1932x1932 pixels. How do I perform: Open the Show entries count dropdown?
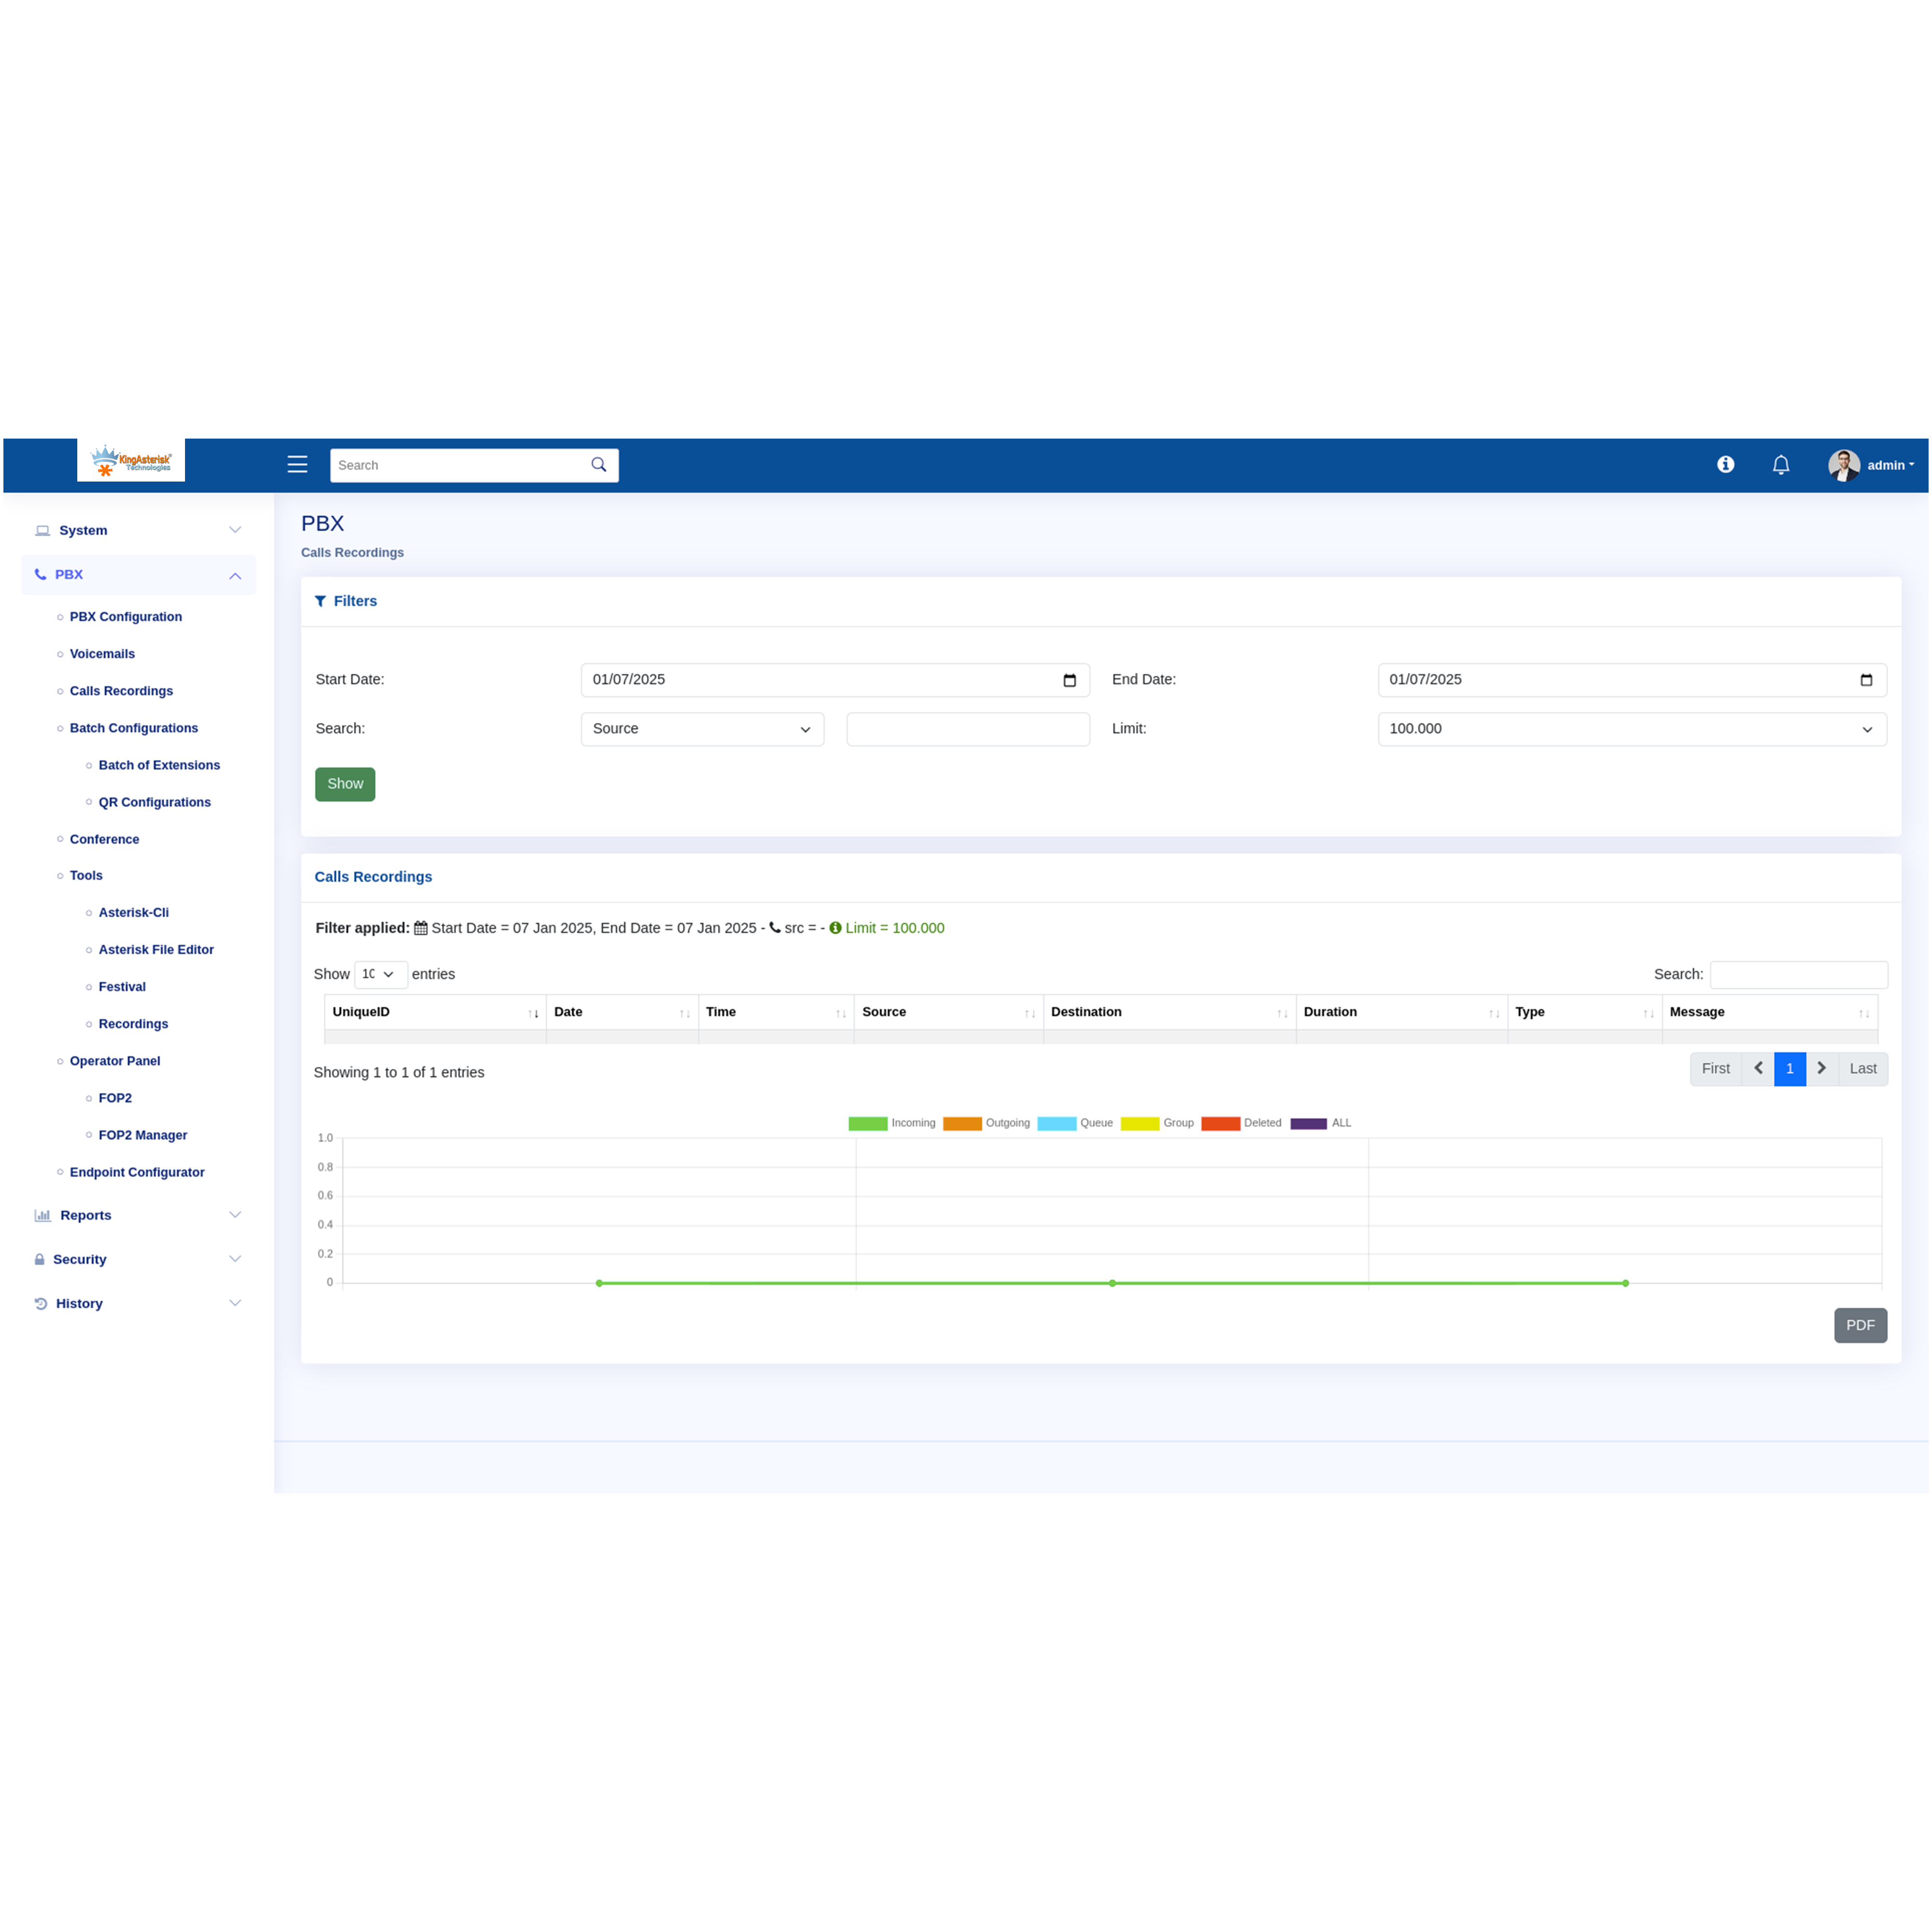(380, 974)
